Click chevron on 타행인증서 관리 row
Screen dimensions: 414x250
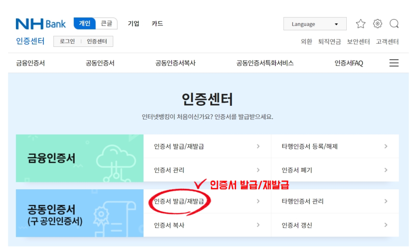[386, 201]
